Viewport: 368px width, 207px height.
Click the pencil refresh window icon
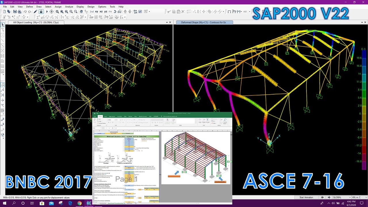tap(35, 11)
